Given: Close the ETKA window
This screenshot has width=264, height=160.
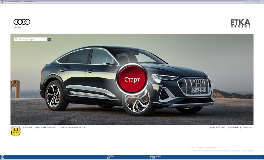Looking at the screenshot, I should 262,1.
